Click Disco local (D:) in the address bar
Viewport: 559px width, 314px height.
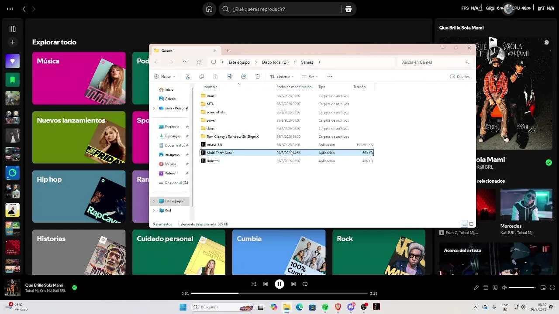click(x=275, y=62)
